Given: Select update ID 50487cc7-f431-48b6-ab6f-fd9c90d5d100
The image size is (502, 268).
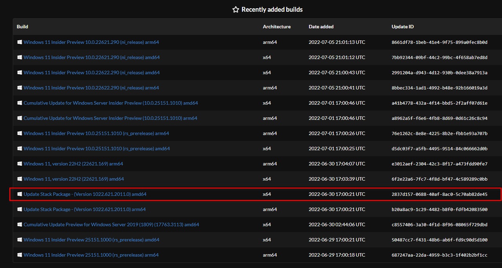Looking at the screenshot, I should 440,240.
